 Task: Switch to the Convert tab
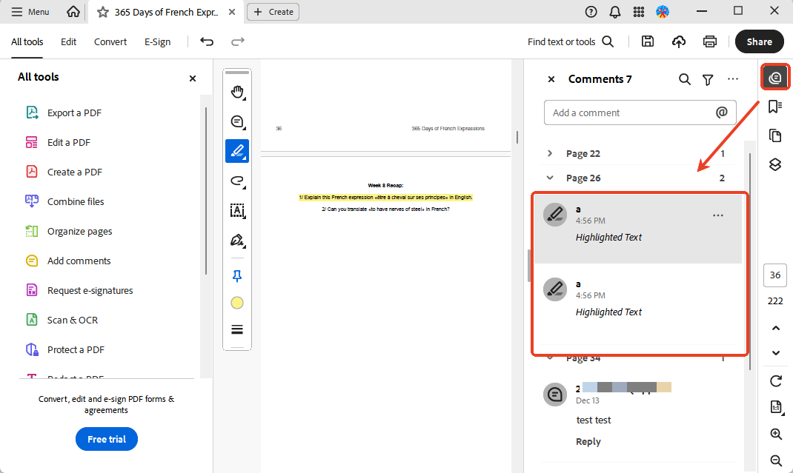click(110, 42)
